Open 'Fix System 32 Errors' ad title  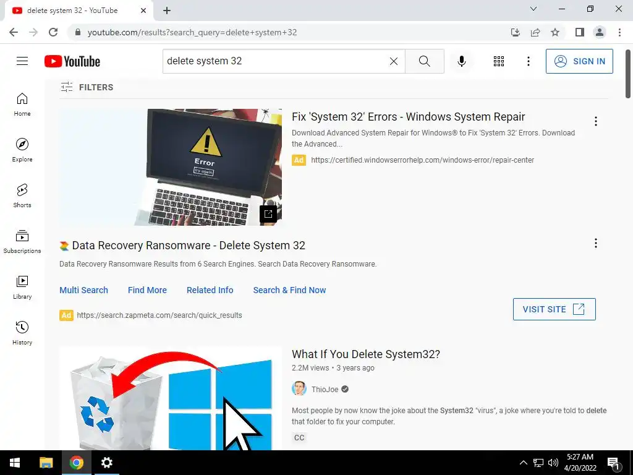408,117
